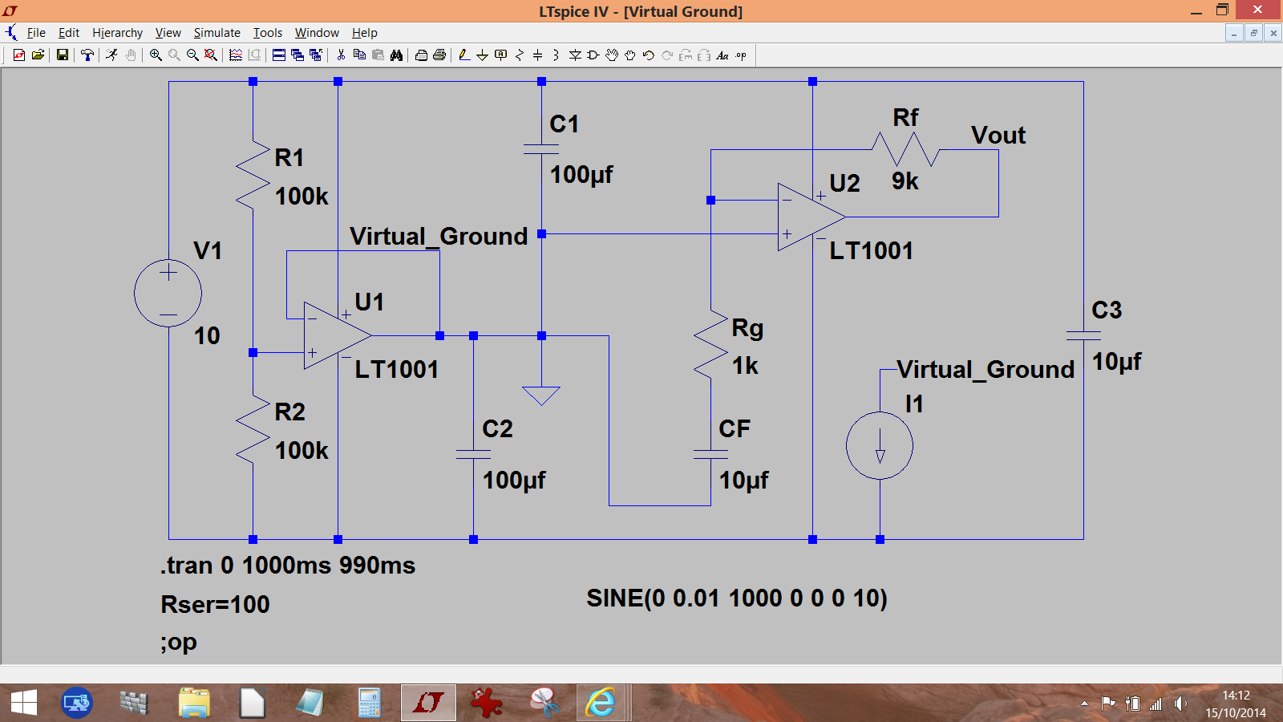1283x722 pixels.
Task: Open the Windows Start button
Action: [24, 704]
